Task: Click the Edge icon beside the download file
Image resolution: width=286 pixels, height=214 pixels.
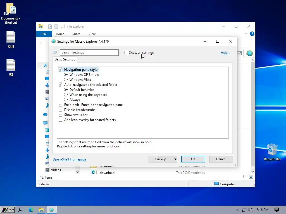Action: coord(93,172)
